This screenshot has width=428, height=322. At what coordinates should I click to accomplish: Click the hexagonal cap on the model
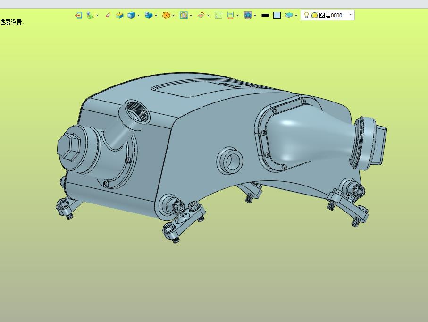pyautogui.click(x=69, y=147)
